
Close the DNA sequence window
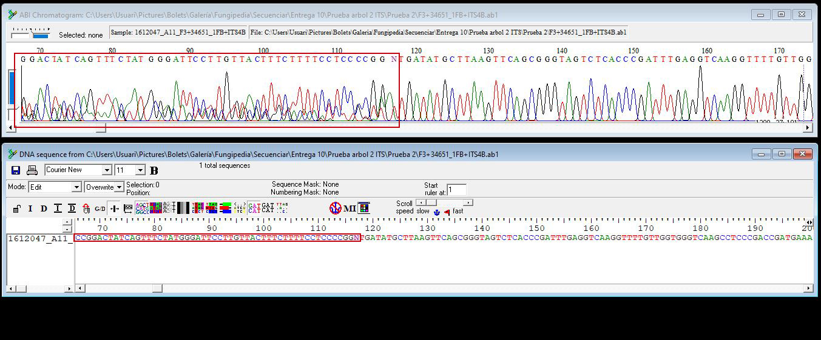point(802,154)
